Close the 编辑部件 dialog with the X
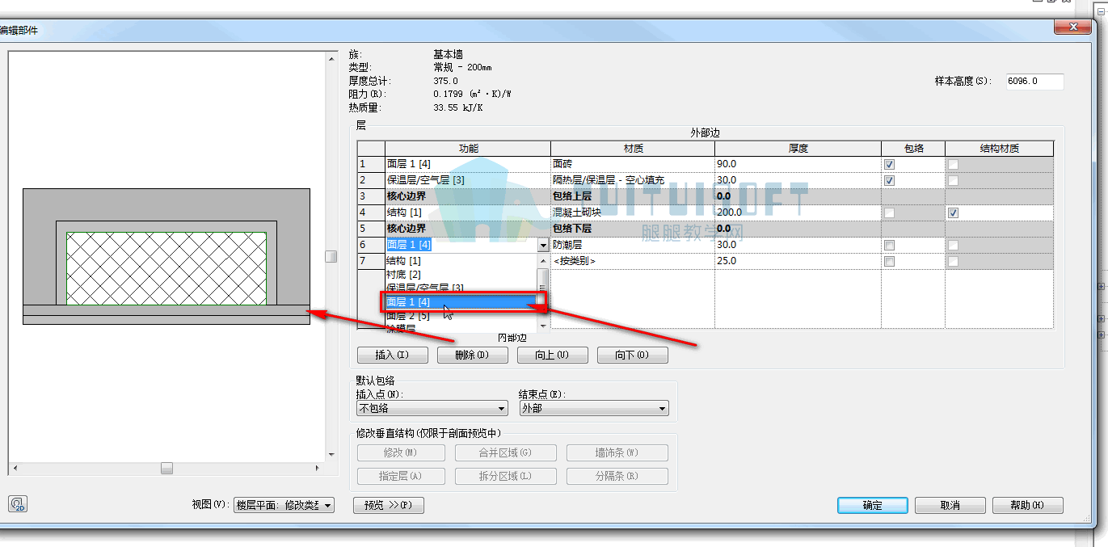This screenshot has height=547, width=1108. pos(1074,27)
